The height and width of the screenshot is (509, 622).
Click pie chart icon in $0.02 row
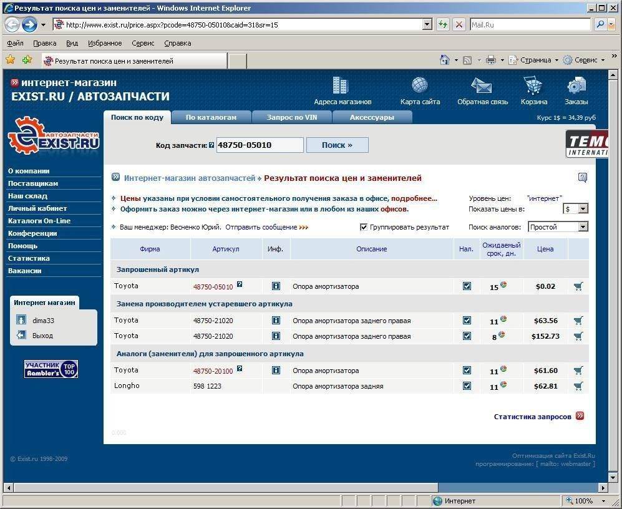[503, 285]
